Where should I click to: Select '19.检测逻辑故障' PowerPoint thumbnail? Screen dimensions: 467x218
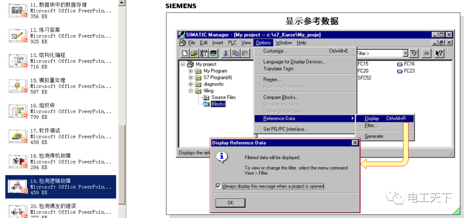click(x=18, y=187)
